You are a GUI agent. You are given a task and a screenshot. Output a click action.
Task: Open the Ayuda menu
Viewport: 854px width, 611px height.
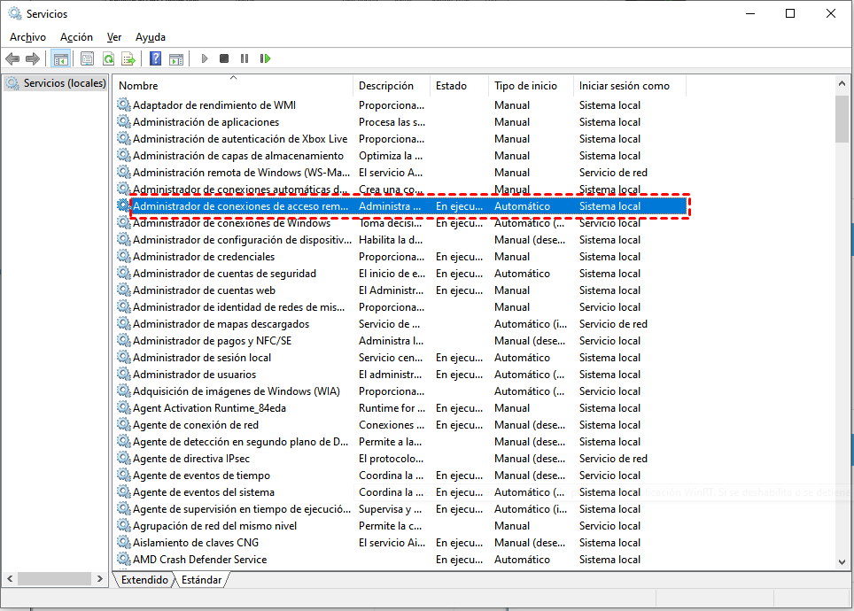tap(151, 37)
